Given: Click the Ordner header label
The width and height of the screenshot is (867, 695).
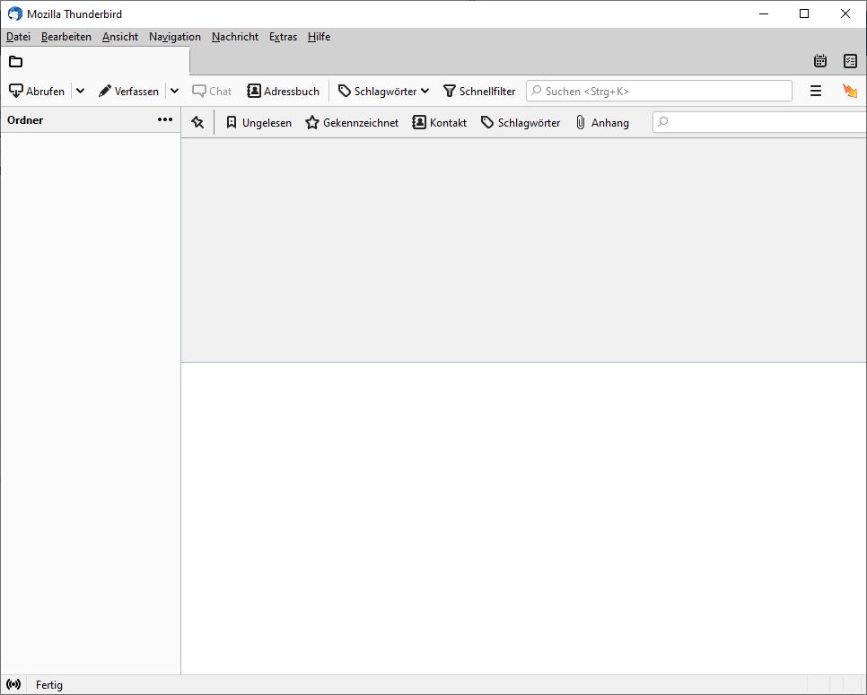Looking at the screenshot, I should click(25, 120).
